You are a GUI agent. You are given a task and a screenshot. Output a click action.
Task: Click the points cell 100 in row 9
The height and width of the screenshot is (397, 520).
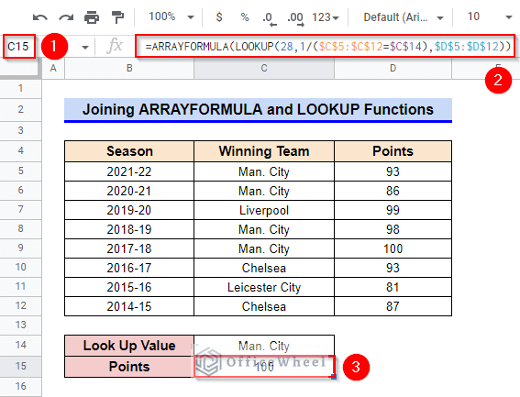click(x=393, y=248)
